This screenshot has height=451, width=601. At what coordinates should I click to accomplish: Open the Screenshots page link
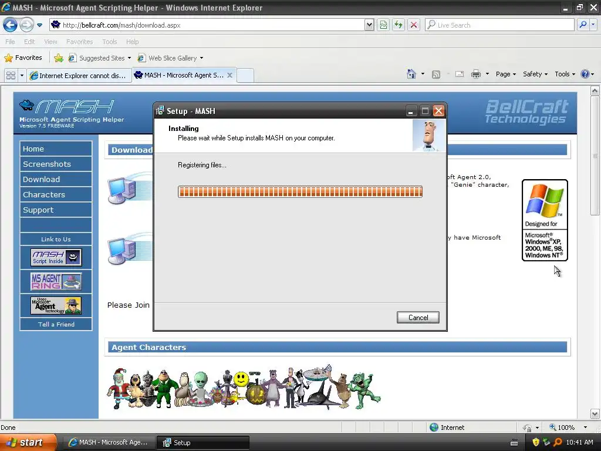point(56,164)
